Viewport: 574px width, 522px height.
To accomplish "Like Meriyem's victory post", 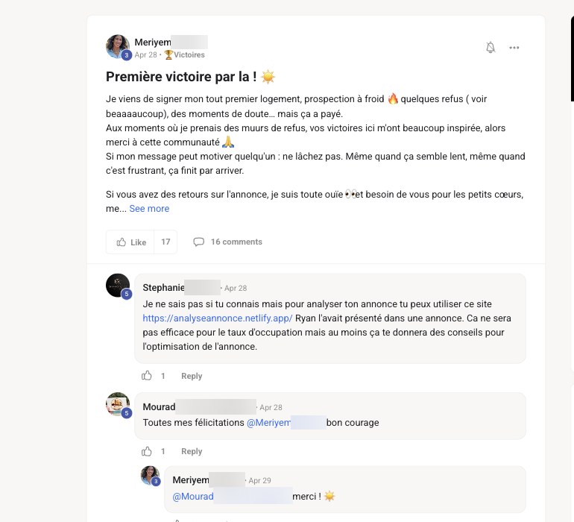I will click(x=130, y=242).
